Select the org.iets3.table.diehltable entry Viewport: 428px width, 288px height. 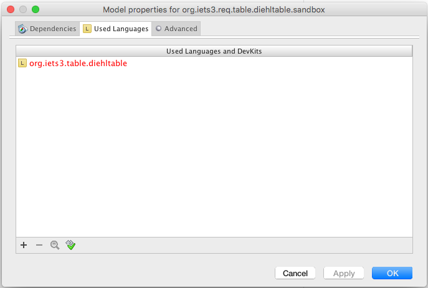point(78,63)
